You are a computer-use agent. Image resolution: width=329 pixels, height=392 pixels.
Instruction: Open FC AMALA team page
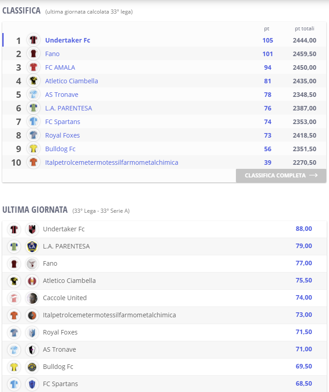click(x=60, y=67)
